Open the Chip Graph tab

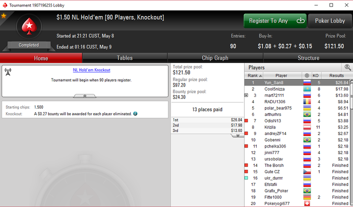215,58
